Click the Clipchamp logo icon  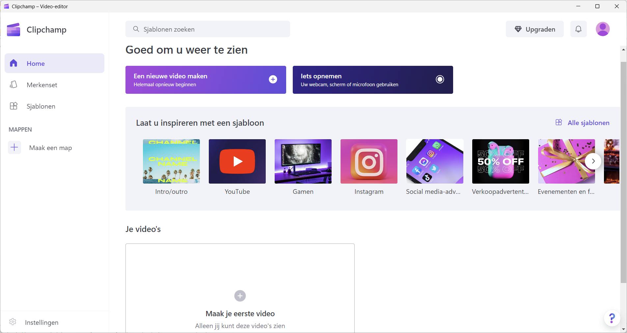click(x=14, y=30)
